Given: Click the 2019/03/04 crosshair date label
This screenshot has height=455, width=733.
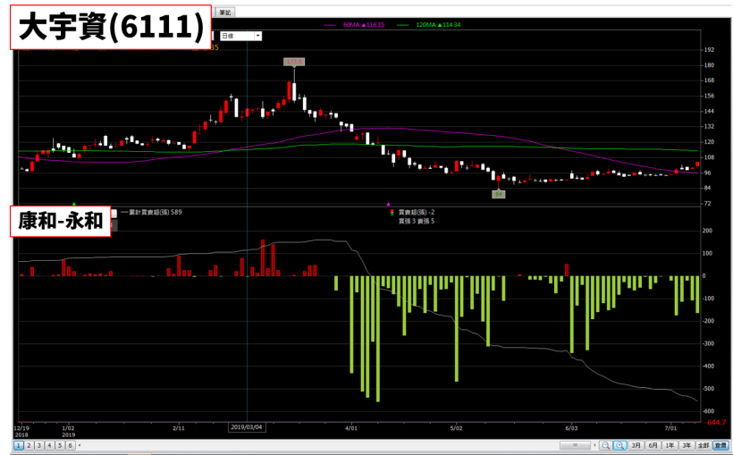Looking at the screenshot, I should click(247, 427).
